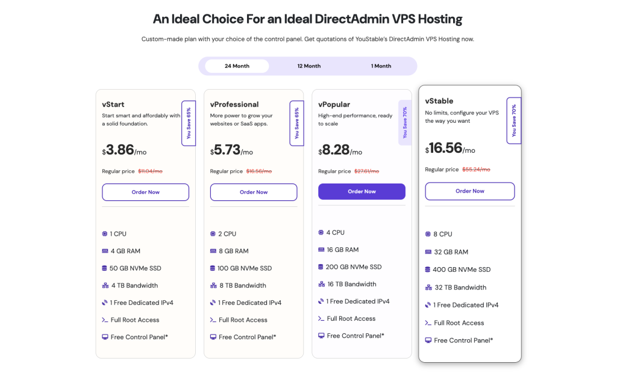Click the You Save 70% badge on vPopular
Screen dimensions: 617x373
[x=405, y=122]
